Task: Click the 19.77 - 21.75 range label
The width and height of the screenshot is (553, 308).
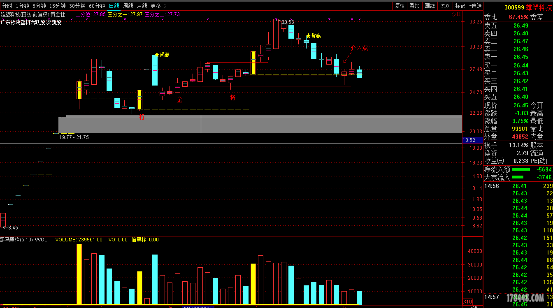Action: pos(74,137)
